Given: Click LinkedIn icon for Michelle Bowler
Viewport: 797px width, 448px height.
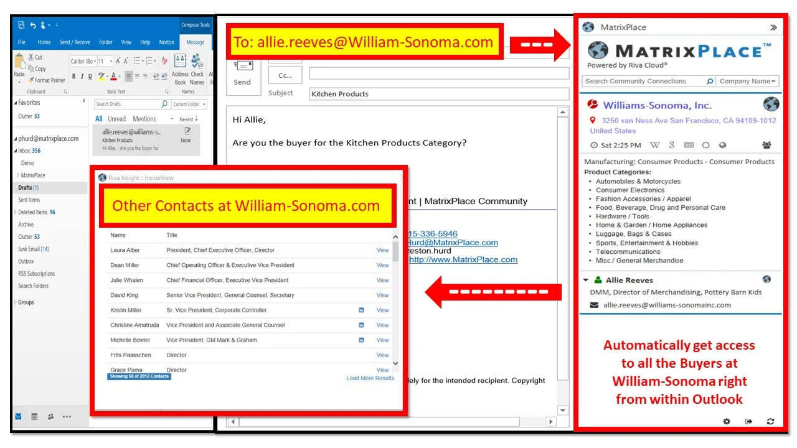Looking at the screenshot, I should pyautogui.click(x=361, y=340).
